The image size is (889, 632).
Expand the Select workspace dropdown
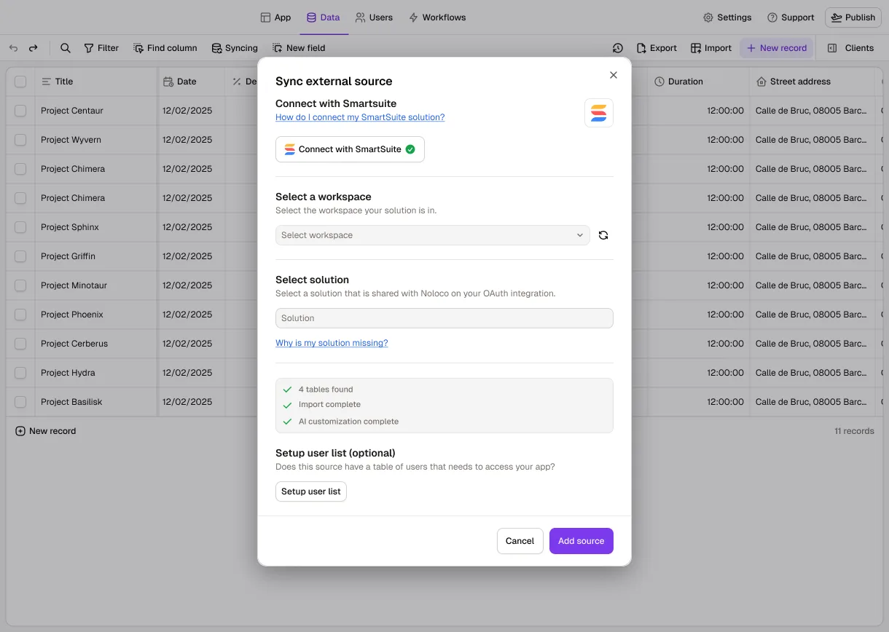pyautogui.click(x=433, y=235)
